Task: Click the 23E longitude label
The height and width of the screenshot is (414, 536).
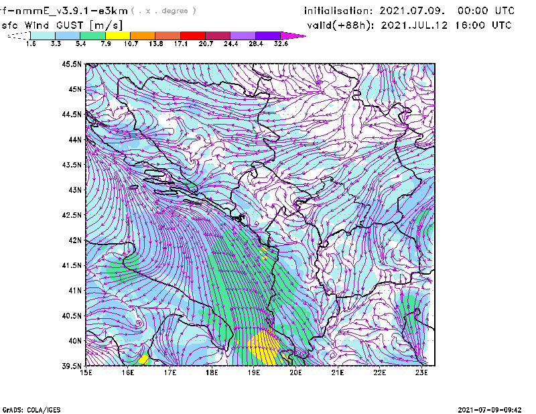Action: 421,372
